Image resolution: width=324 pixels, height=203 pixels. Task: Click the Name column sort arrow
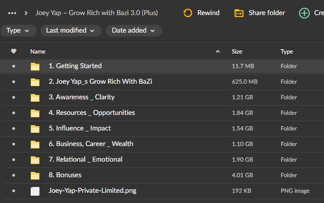click(x=217, y=51)
